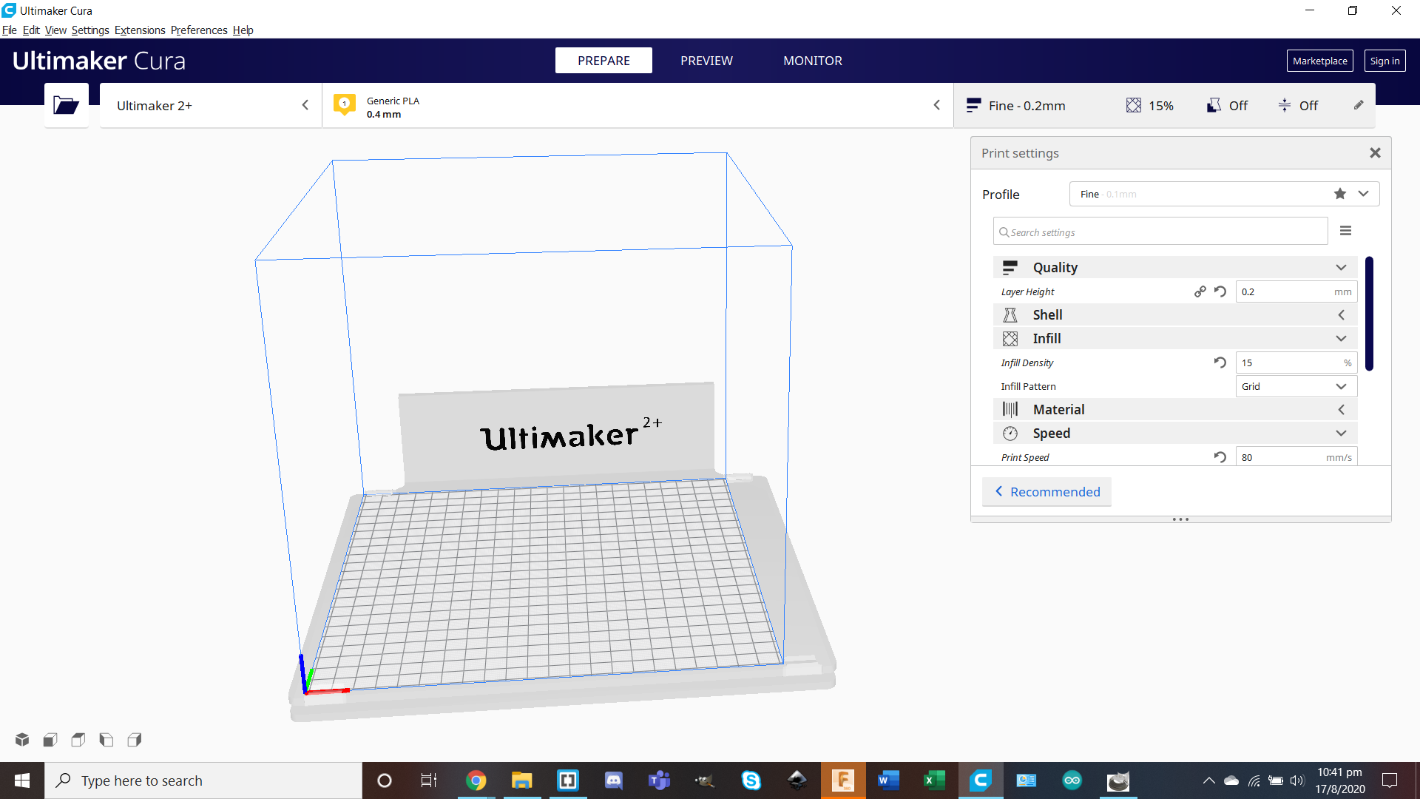1420x799 pixels.
Task: Click the Print Speed value field
Action: (1296, 457)
